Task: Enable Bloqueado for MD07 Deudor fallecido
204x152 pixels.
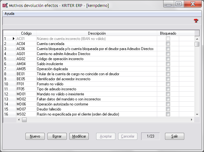Action: (168, 109)
